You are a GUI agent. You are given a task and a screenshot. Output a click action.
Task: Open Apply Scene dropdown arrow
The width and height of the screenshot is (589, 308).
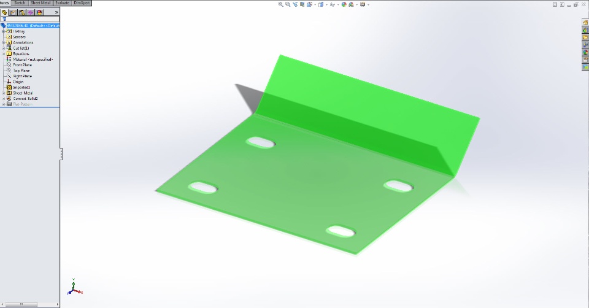pyautogui.click(x=356, y=5)
